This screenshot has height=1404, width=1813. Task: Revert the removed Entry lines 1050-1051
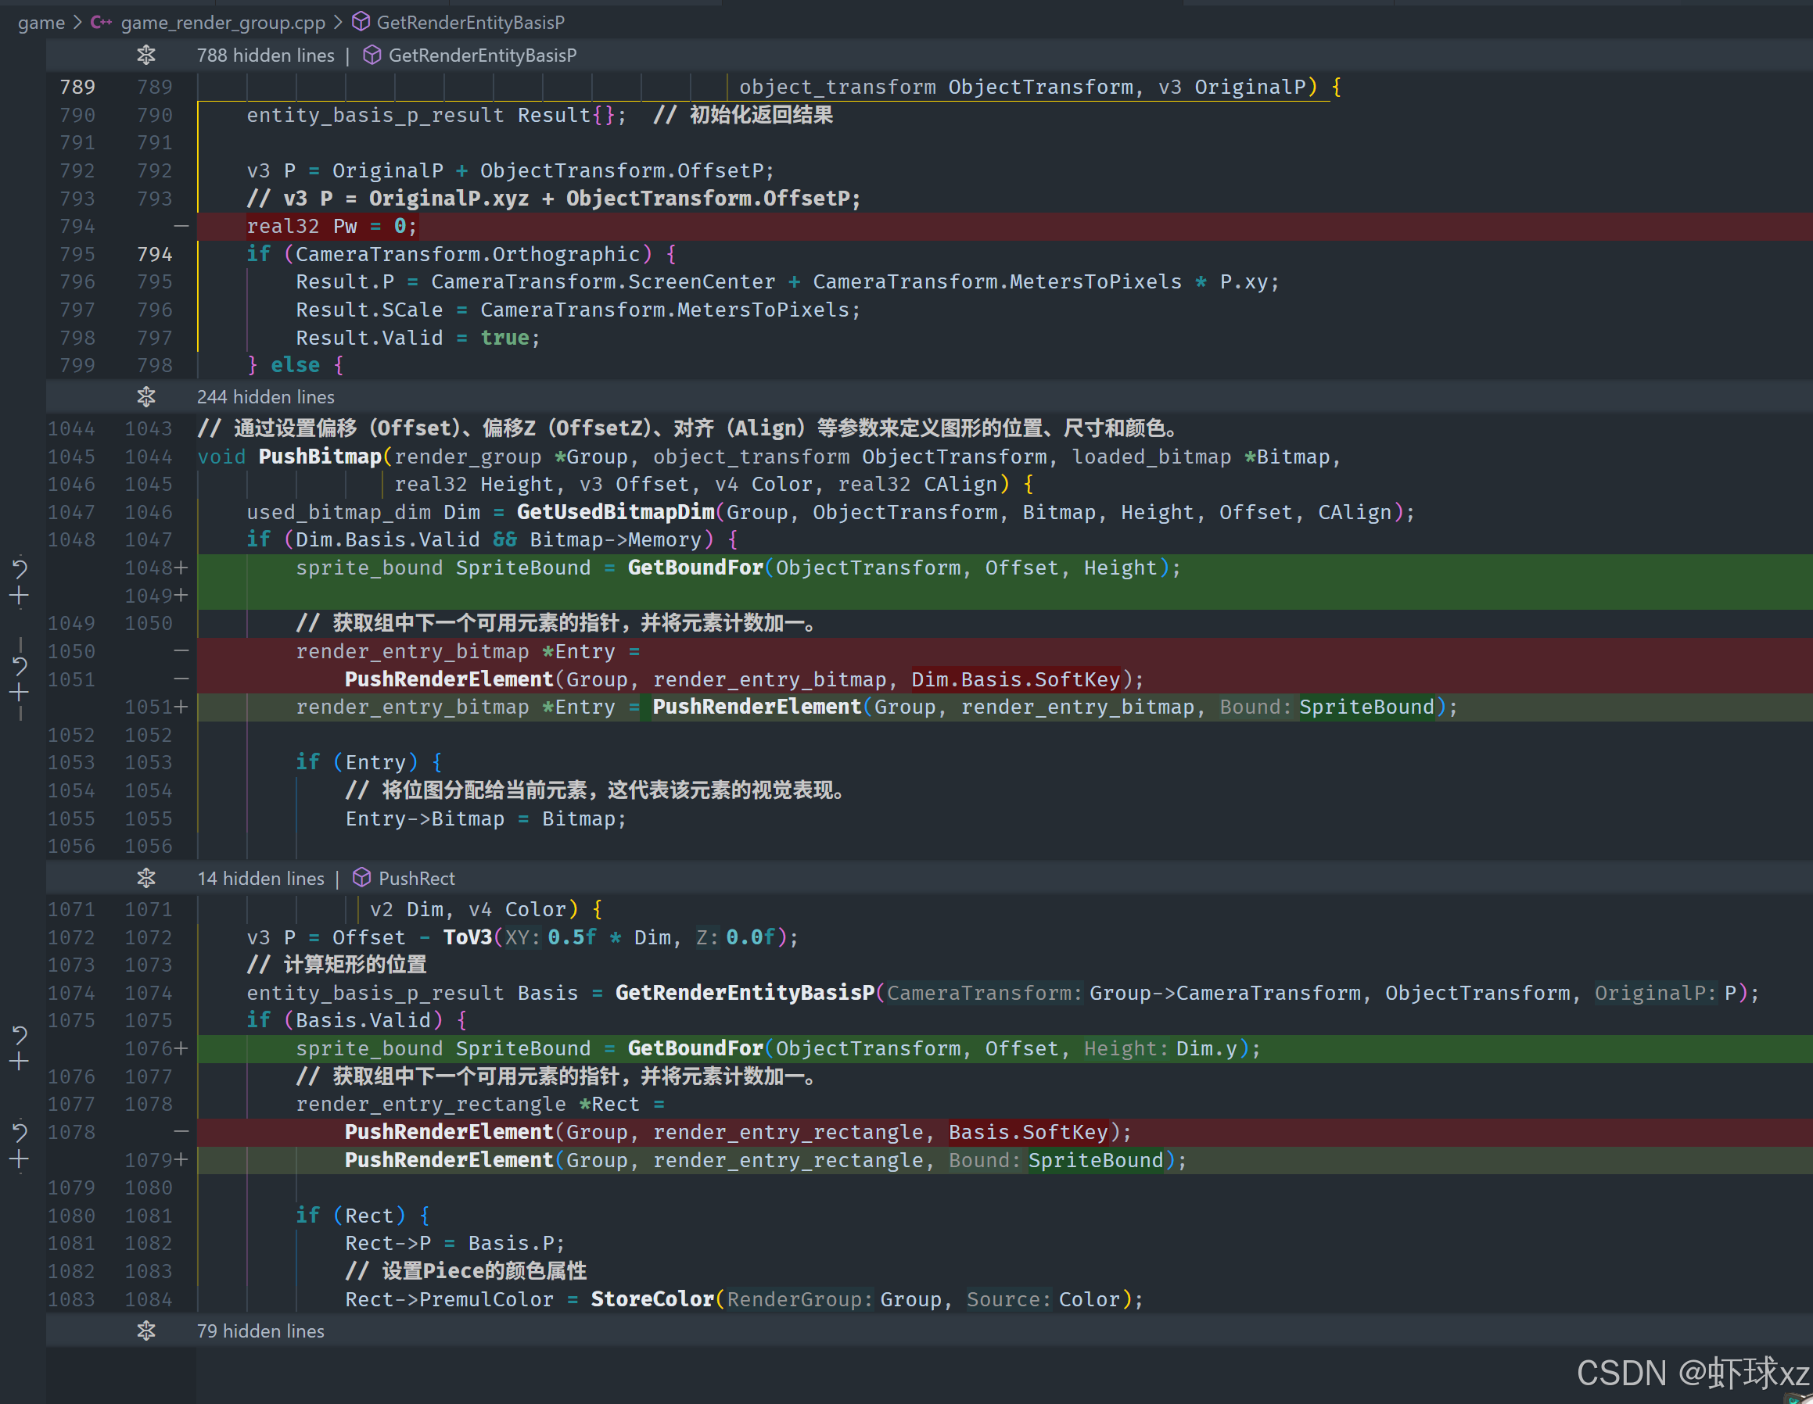click(x=20, y=665)
